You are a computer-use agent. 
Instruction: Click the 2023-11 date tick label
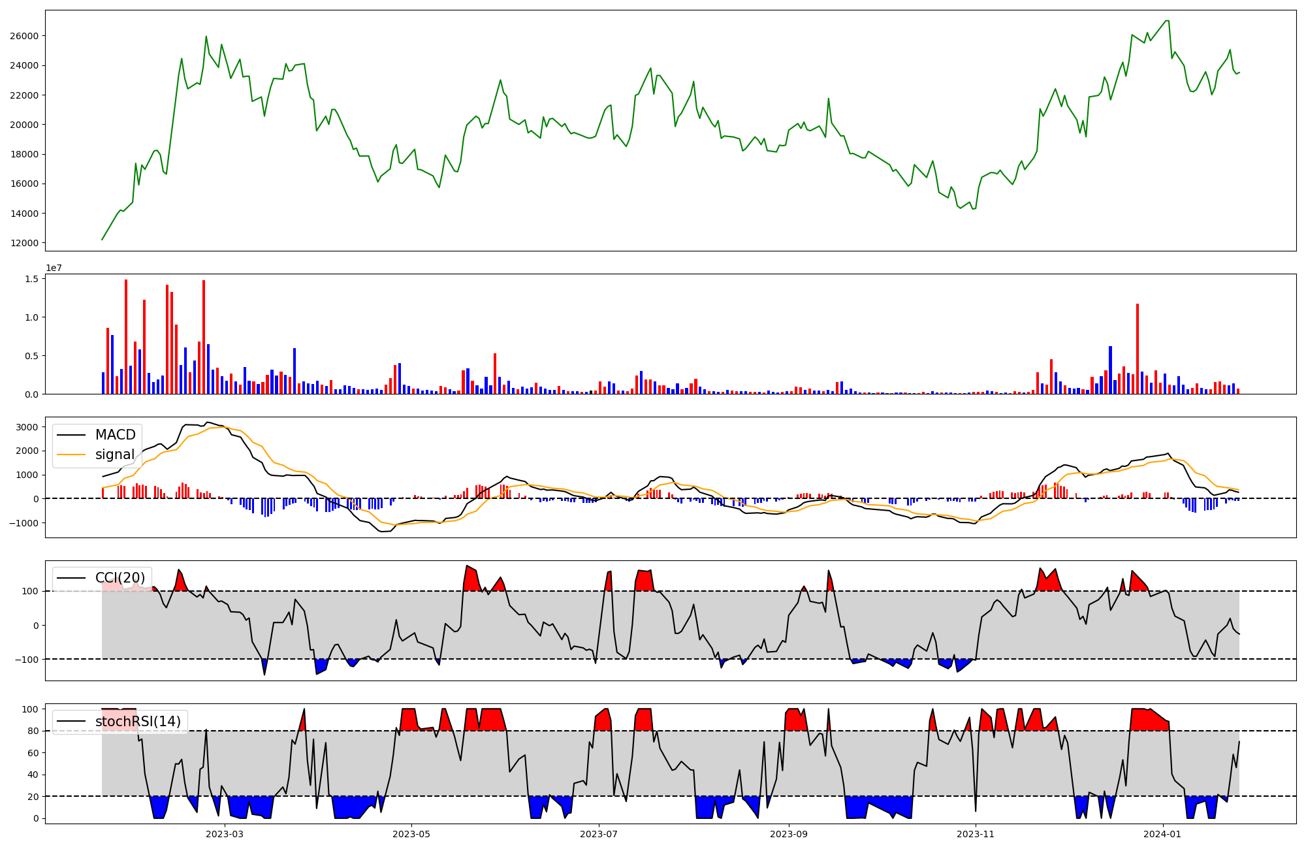976,834
